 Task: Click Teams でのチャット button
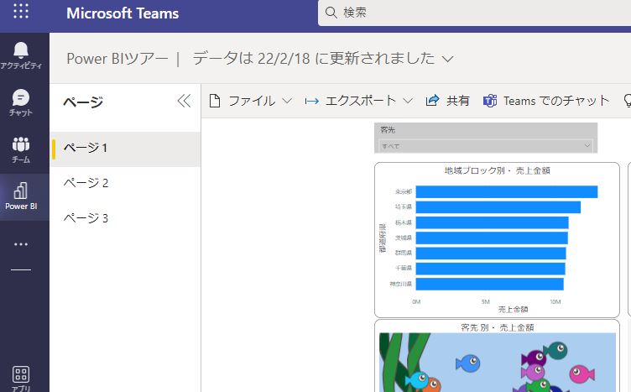tap(546, 101)
